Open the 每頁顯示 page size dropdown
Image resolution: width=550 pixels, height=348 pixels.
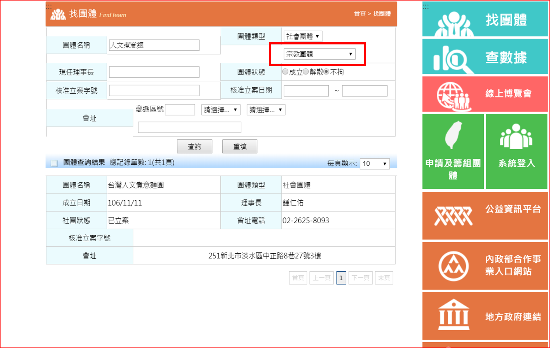[x=375, y=163]
